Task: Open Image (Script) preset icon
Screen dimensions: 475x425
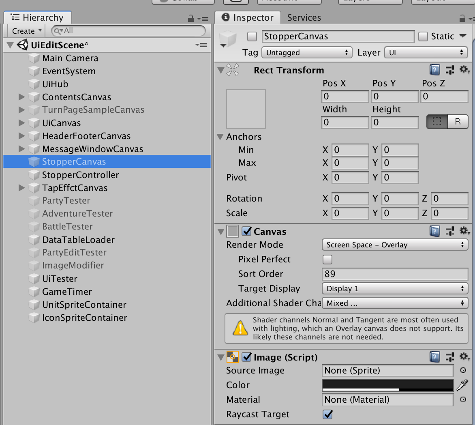Action: (x=450, y=357)
